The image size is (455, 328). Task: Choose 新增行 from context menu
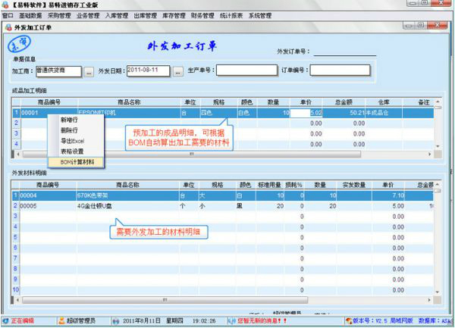(76, 120)
